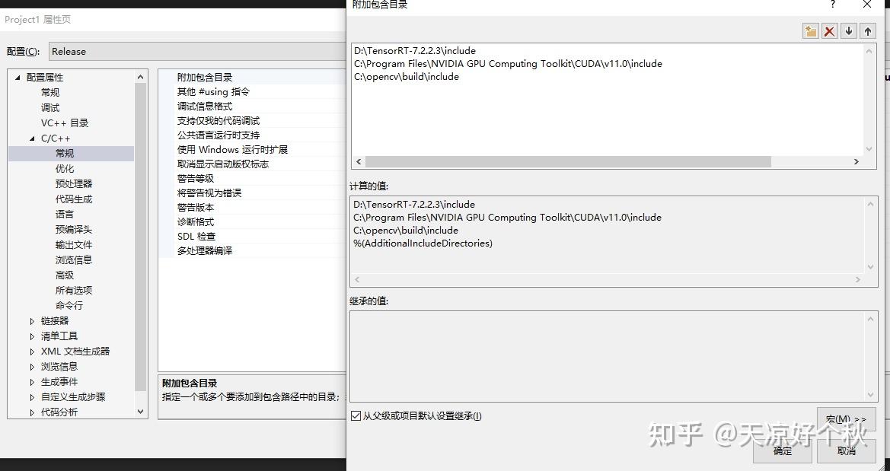This screenshot has width=890, height=471.
Task: Add a new include directory line
Action: tap(810, 30)
